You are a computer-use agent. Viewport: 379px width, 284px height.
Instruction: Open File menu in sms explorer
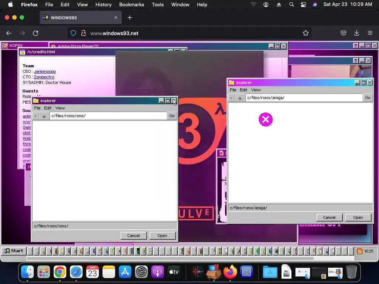[37, 108]
